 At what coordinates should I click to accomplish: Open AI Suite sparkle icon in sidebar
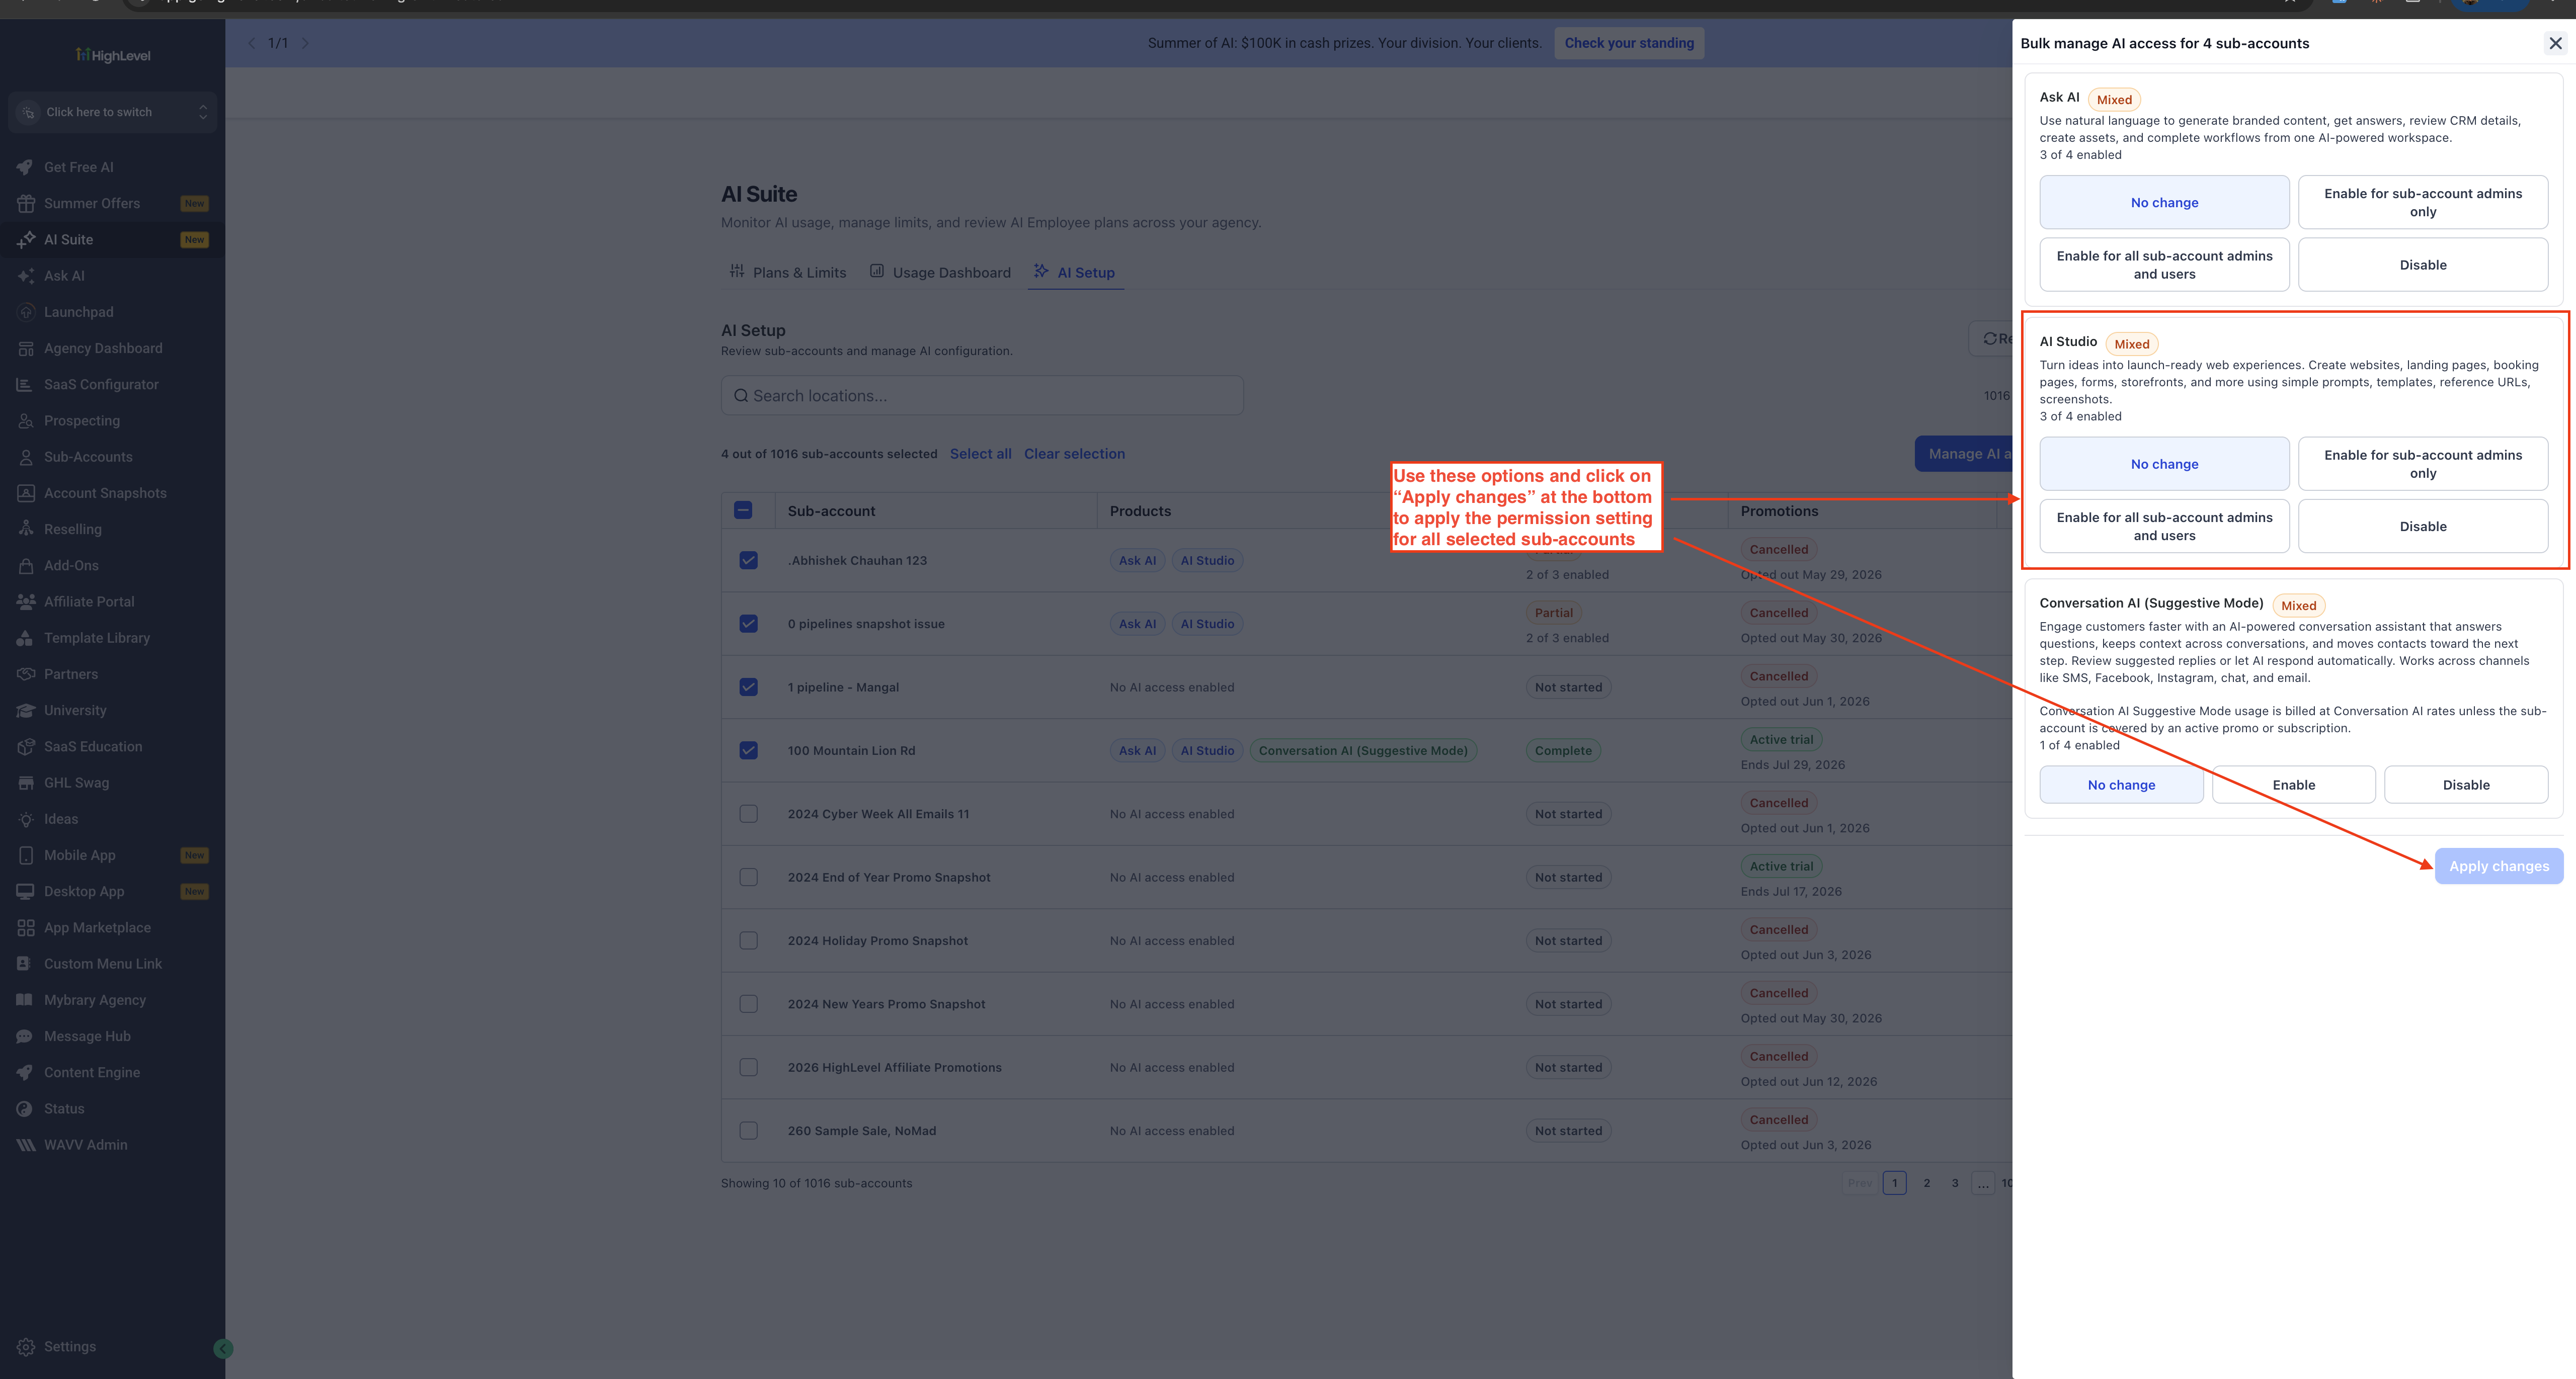pyautogui.click(x=26, y=240)
